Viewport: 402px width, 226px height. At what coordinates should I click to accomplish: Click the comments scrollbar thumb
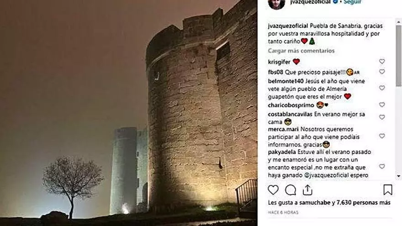398,55
